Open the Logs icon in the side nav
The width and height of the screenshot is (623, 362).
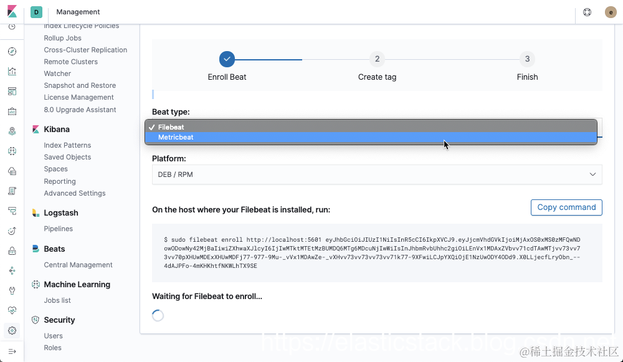pos(12,191)
